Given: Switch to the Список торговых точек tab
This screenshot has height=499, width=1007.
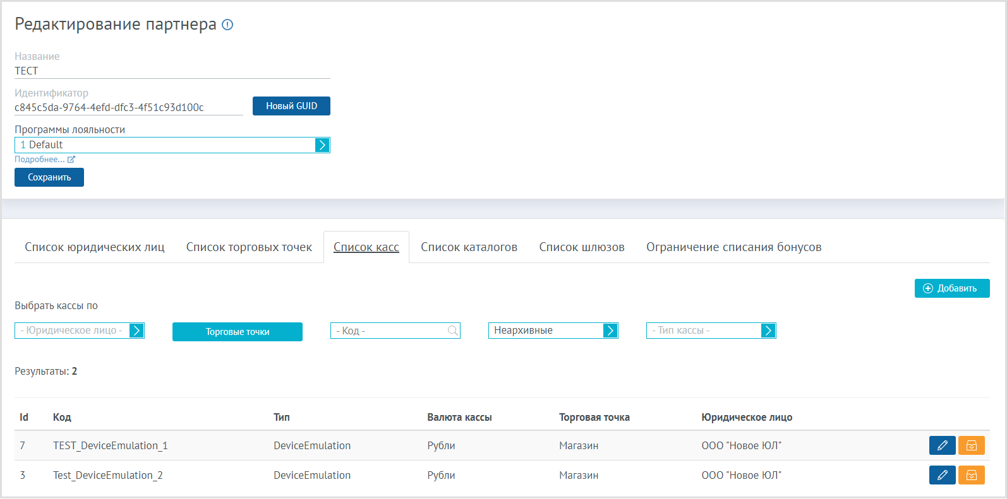Looking at the screenshot, I should 249,247.
